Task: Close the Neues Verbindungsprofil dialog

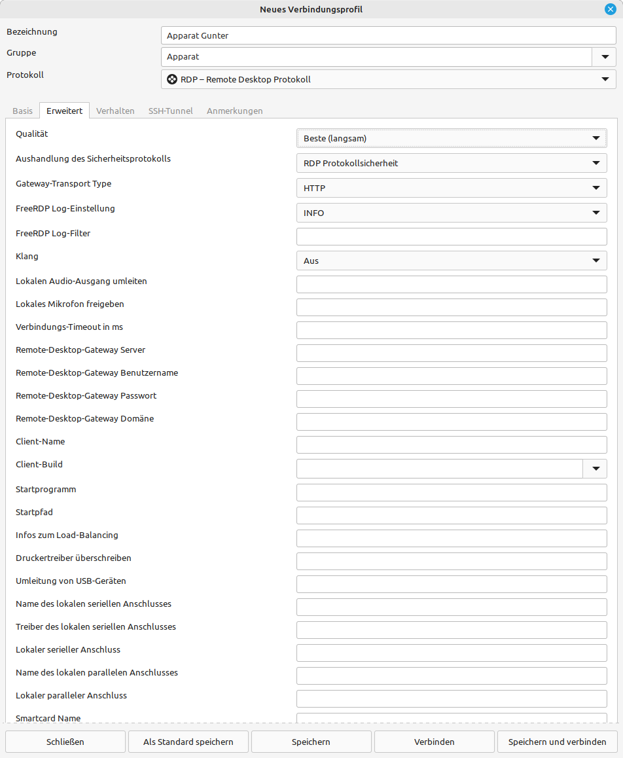Action: (x=611, y=9)
